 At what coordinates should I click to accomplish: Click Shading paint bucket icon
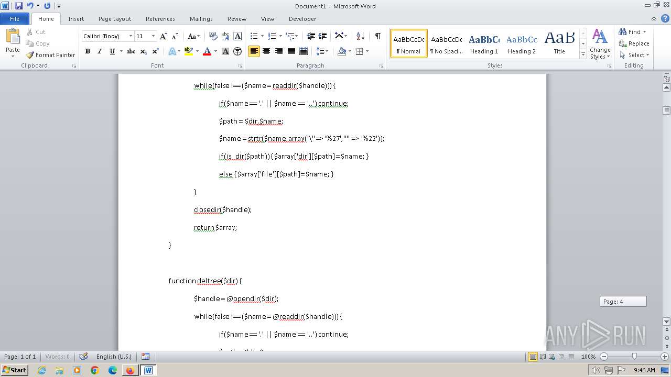pyautogui.click(x=342, y=51)
